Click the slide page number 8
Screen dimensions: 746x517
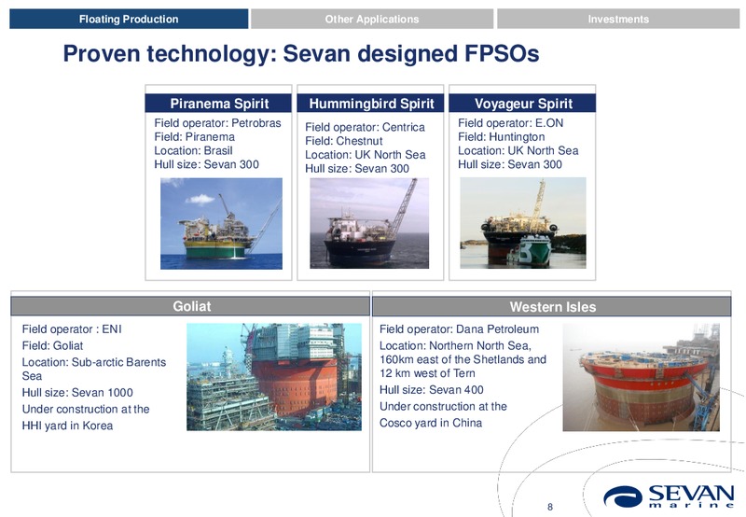coord(550,507)
